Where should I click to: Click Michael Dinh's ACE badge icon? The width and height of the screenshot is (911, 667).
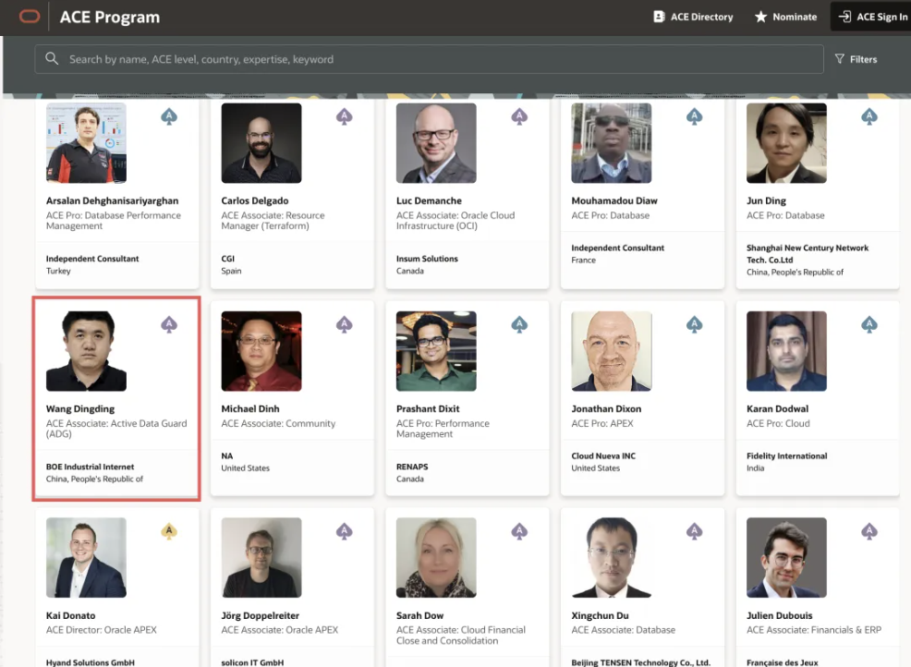point(345,324)
